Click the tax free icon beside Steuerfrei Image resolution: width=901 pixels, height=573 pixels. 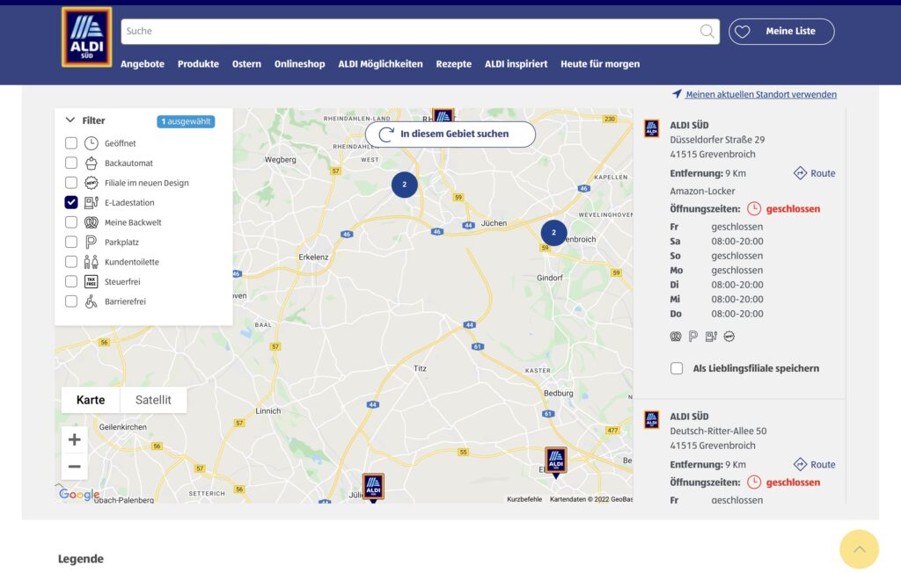(91, 281)
